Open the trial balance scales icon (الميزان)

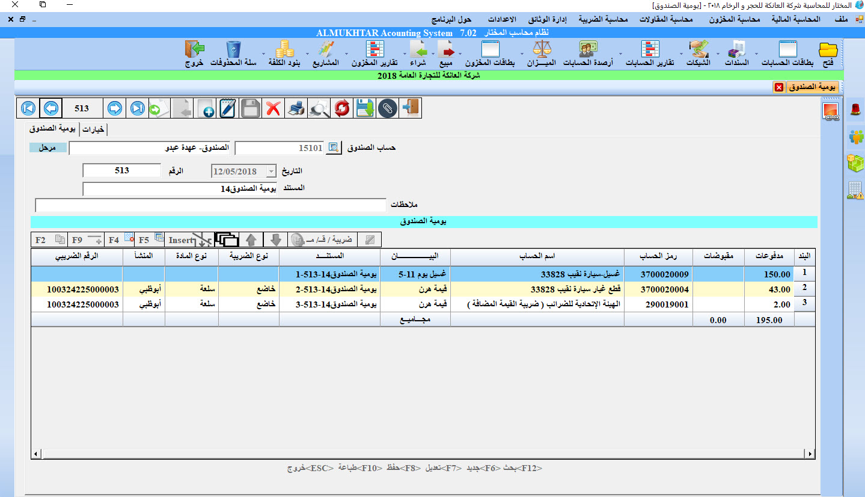coord(543,54)
